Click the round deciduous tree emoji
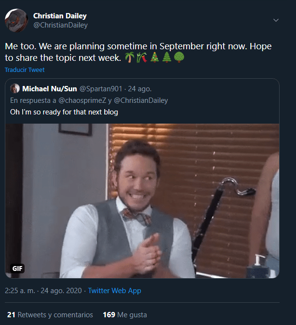 179,57
